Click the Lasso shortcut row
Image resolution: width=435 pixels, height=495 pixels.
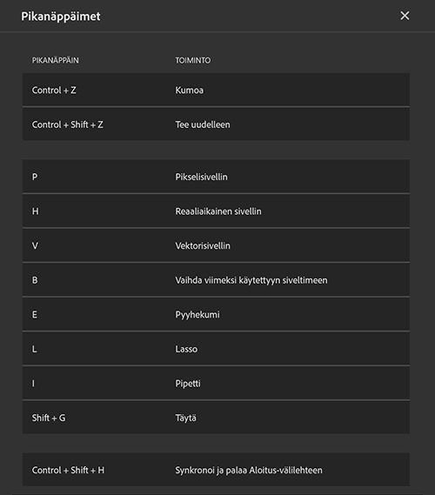click(216, 349)
